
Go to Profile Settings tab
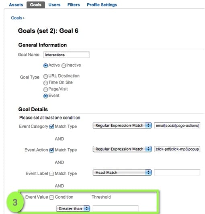102,5
